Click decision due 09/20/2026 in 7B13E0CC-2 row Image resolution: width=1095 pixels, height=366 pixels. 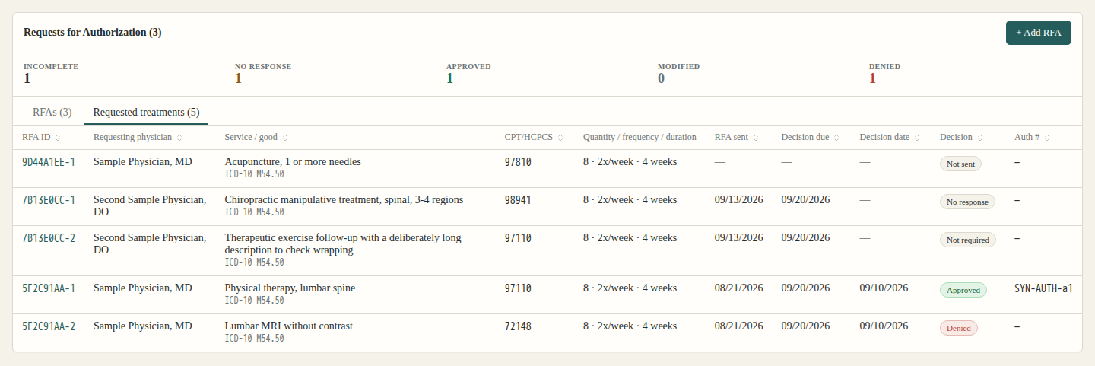(805, 238)
